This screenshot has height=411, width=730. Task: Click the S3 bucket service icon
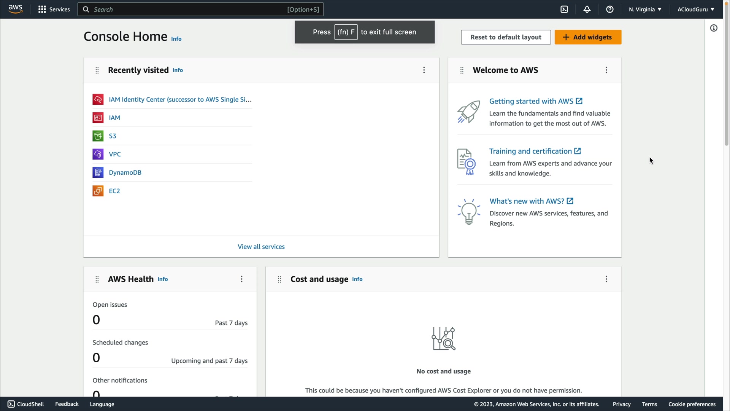[x=98, y=136]
